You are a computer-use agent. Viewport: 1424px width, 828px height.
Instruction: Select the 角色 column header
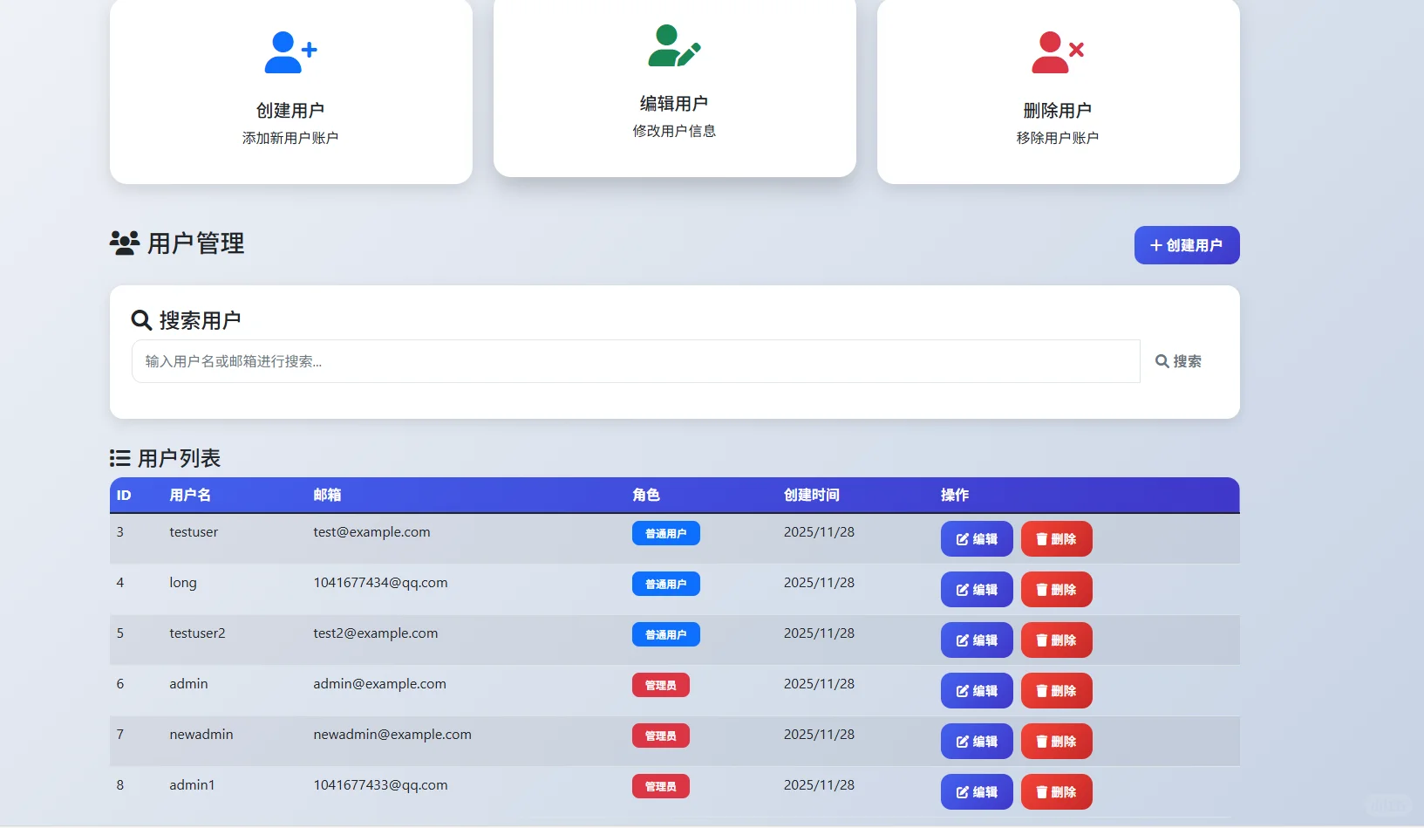coord(646,495)
